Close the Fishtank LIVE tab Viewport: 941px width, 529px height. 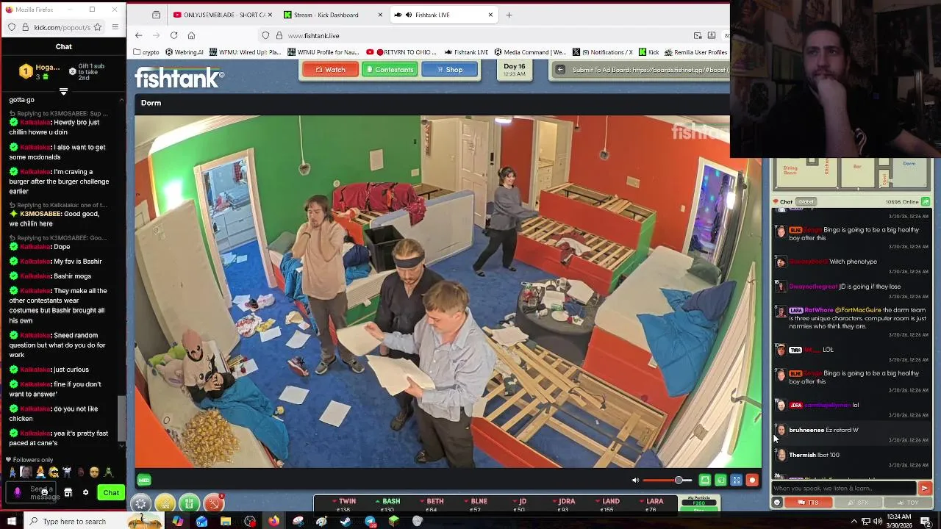490,15
